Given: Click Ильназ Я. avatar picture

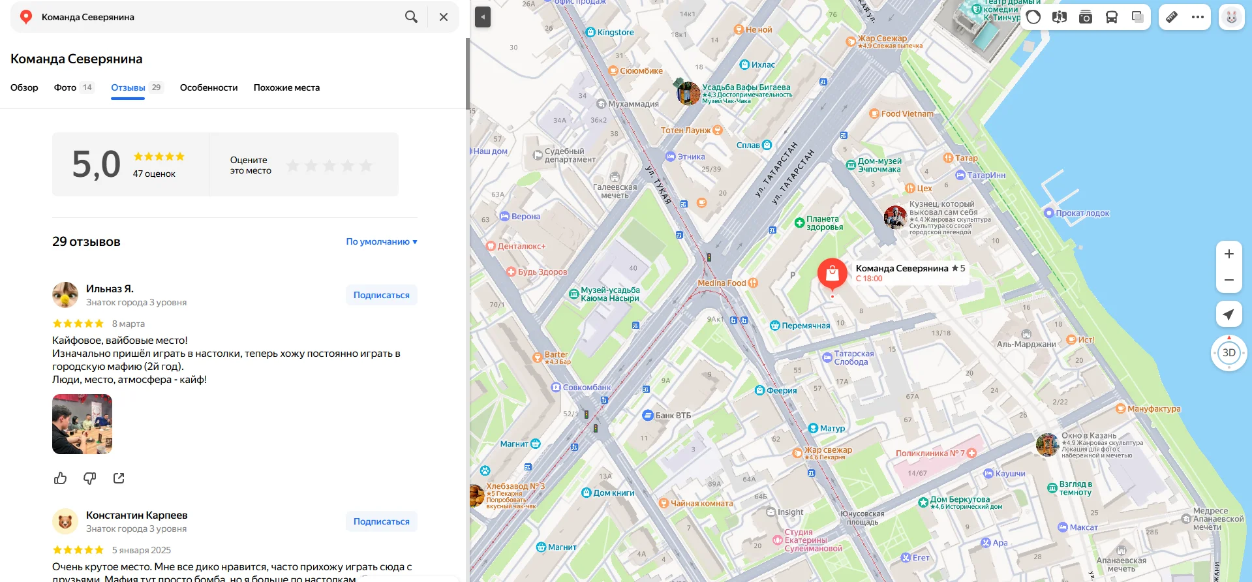Looking at the screenshot, I should click(x=65, y=295).
